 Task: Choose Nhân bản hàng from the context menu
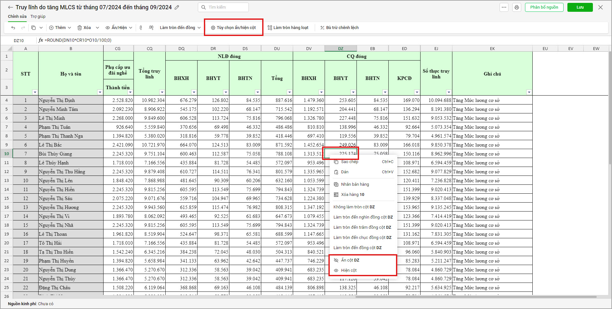click(x=363, y=184)
